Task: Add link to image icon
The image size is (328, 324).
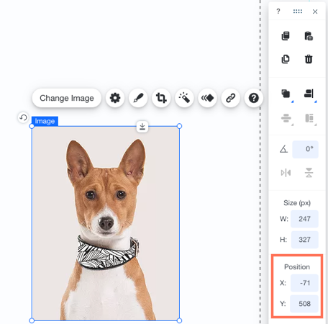Action: 231,98
